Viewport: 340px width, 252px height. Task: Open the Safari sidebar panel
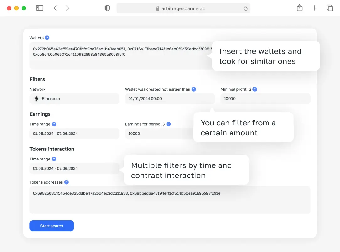coord(40,8)
